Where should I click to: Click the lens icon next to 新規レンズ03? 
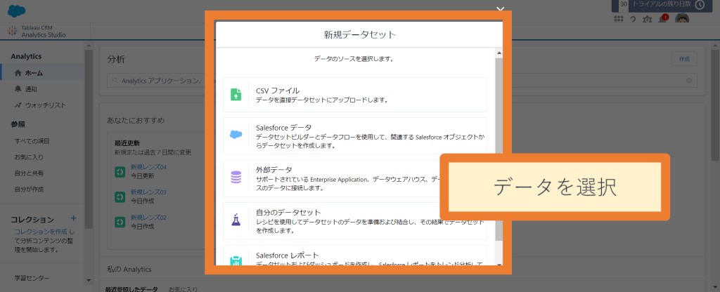click(120, 197)
